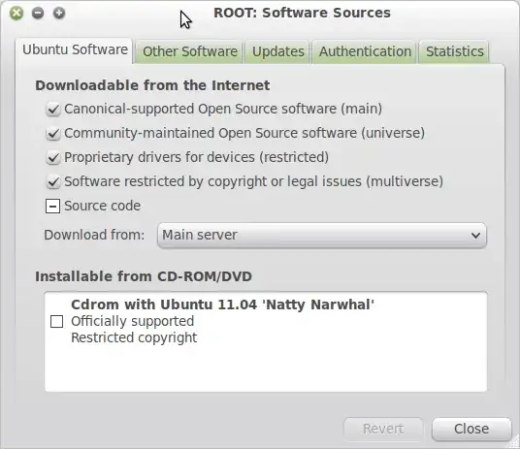Select the Ubuntu Software tab

75,50
